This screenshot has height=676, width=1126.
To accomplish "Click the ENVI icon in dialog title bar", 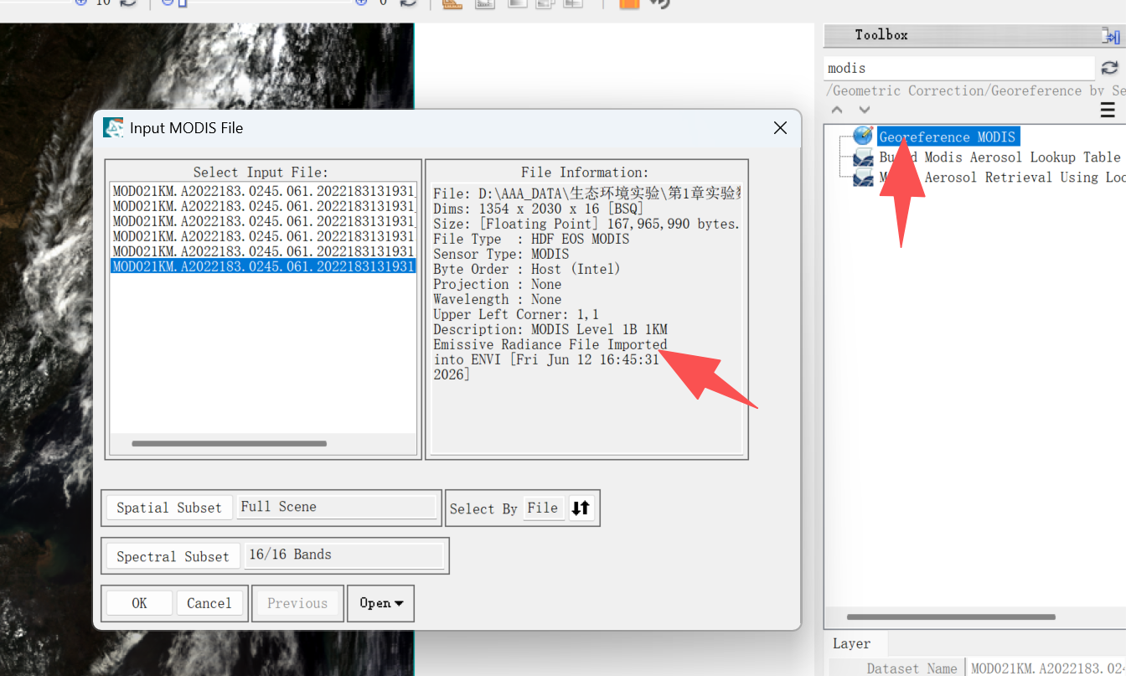I will pyautogui.click(x=113, y=127).
